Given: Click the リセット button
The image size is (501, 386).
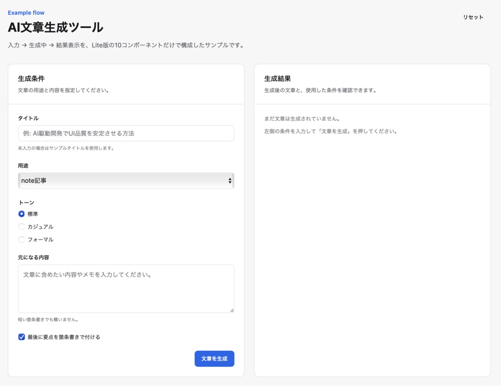Looking at the screenshot, I should (x=473, y=17).
